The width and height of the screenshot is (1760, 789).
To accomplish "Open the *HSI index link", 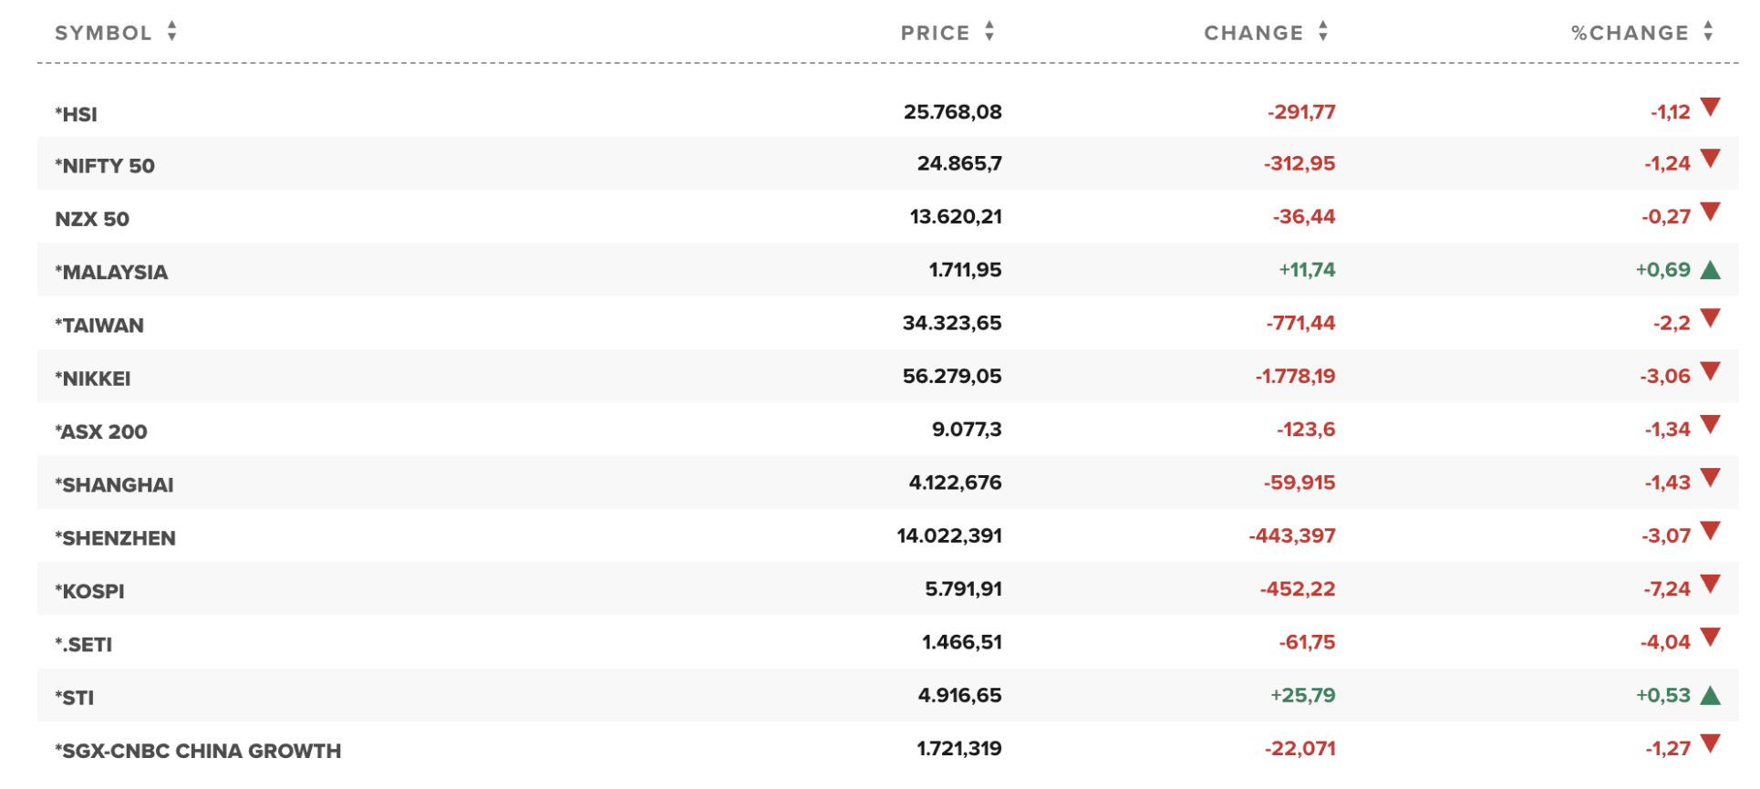I will pyautogui.click(x=77, y=114).
